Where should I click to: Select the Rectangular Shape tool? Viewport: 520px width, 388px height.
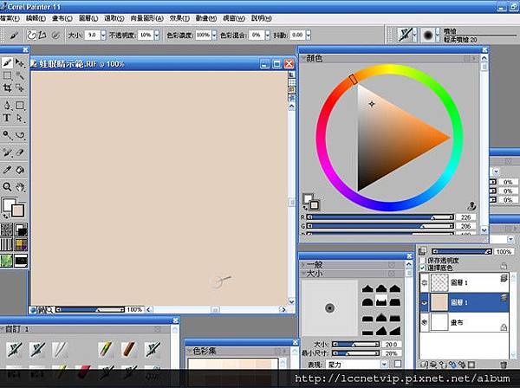tap(20, 106)
